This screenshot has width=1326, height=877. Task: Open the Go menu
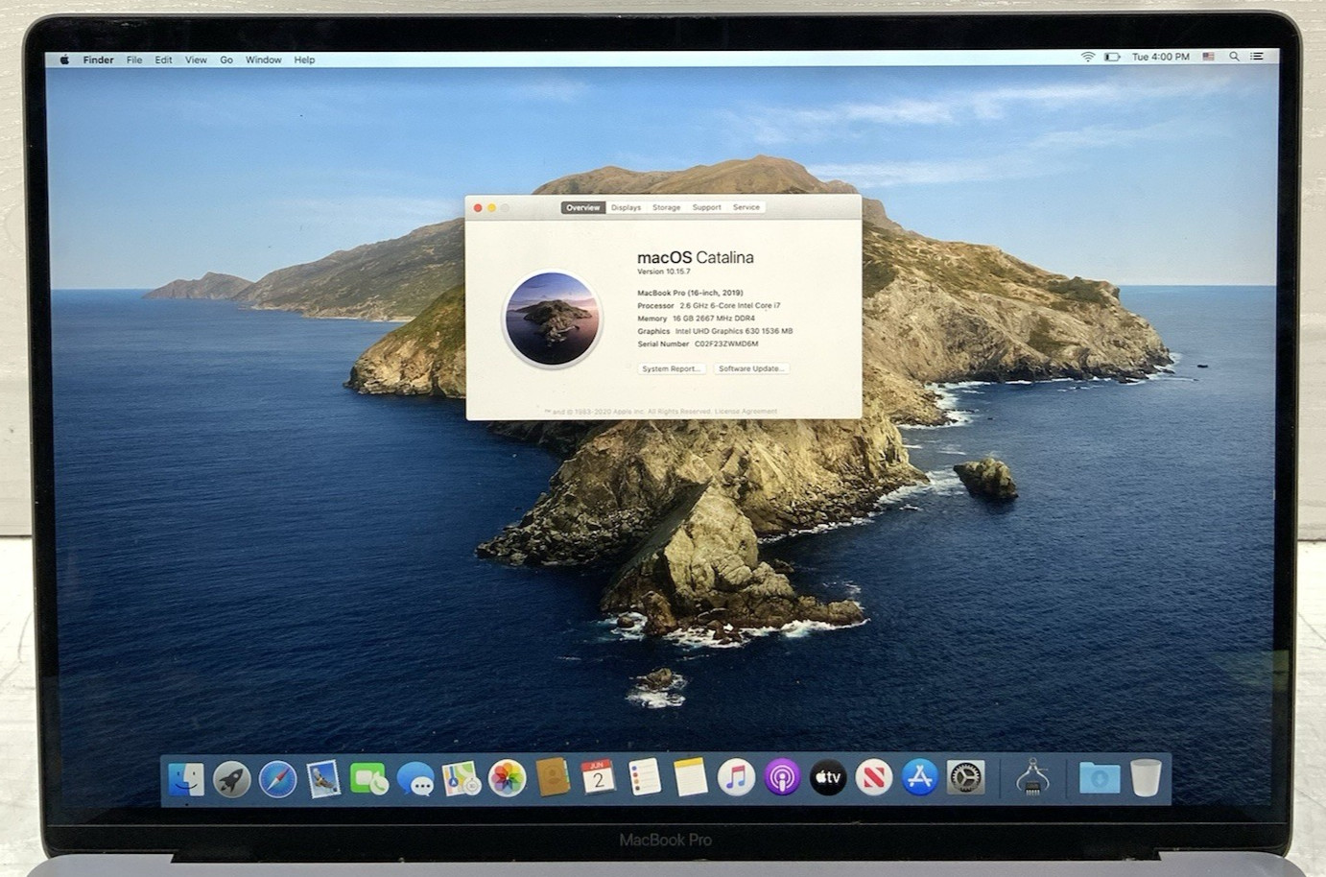point(226,59)
